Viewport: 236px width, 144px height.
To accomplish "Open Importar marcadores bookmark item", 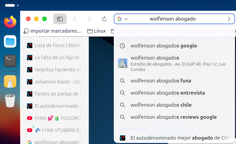I will [x=53, y=31].
